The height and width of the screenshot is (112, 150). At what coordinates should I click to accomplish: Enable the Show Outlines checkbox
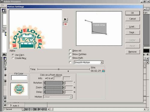pyautogui.click(x=70, y=54)
